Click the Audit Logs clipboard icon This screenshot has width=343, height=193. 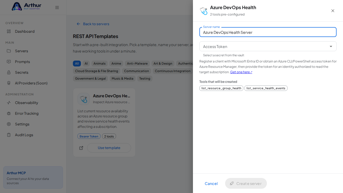[x=9, y=135]
